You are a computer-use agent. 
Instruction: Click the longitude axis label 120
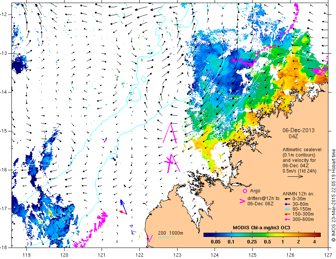click(x=64, y=255)
